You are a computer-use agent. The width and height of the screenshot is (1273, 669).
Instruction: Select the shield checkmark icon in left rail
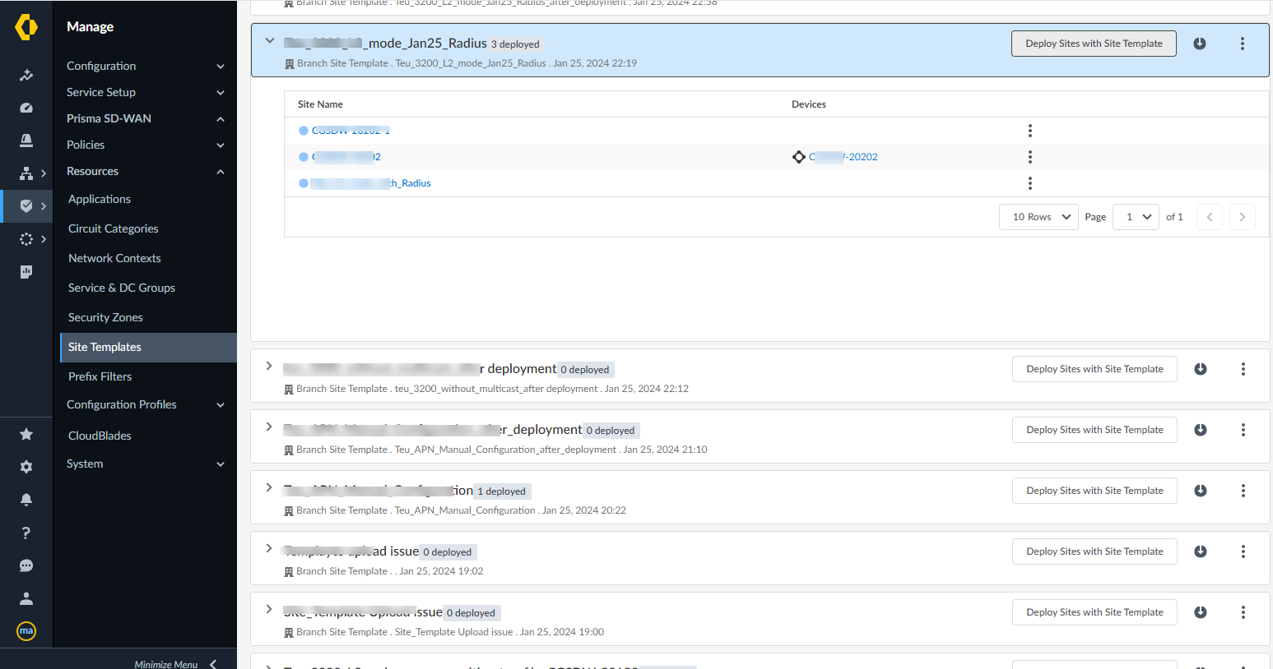[x=26, y=206]
